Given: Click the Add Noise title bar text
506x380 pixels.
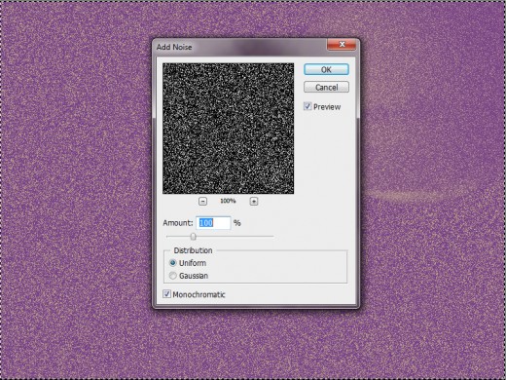Looking at the screenshot, I should [x=174, y=47].
